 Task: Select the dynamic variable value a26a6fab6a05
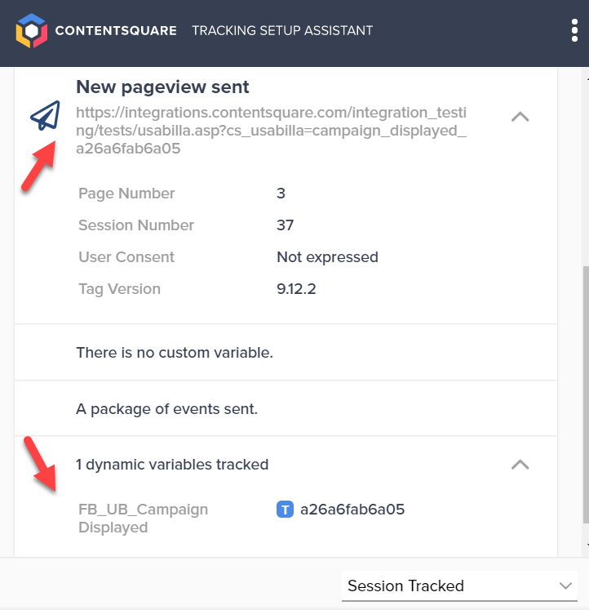tap(352, 510)
